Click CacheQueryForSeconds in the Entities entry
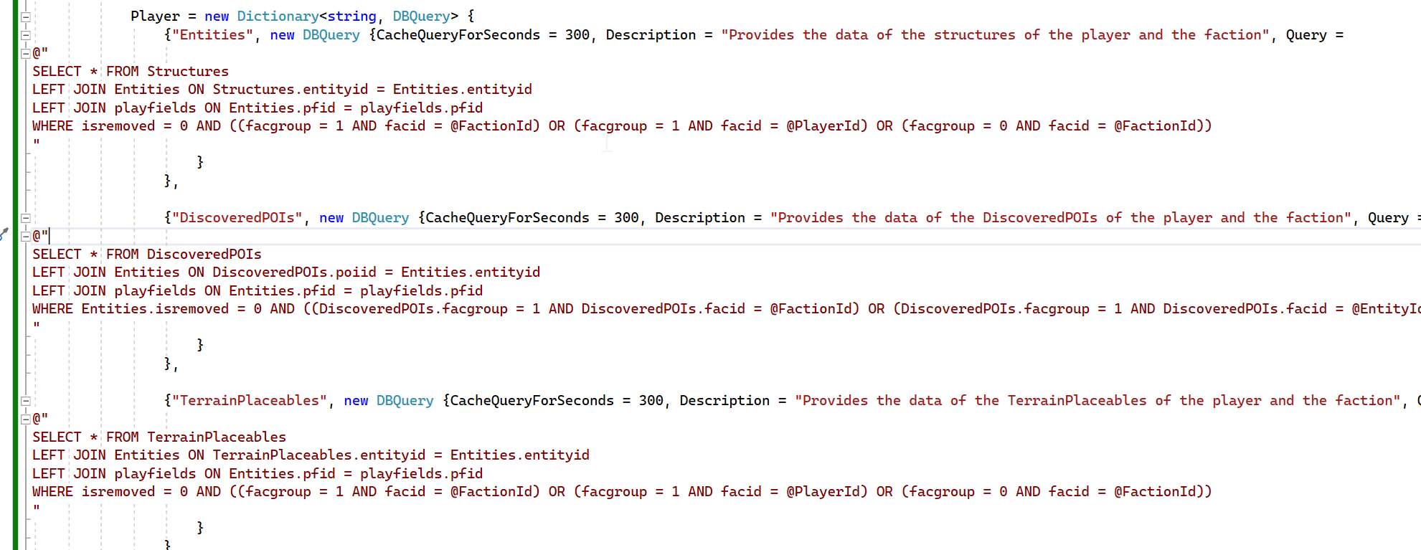Viewport: 1421px width, 550px height. pyautogui.click(x=458, y=34)
